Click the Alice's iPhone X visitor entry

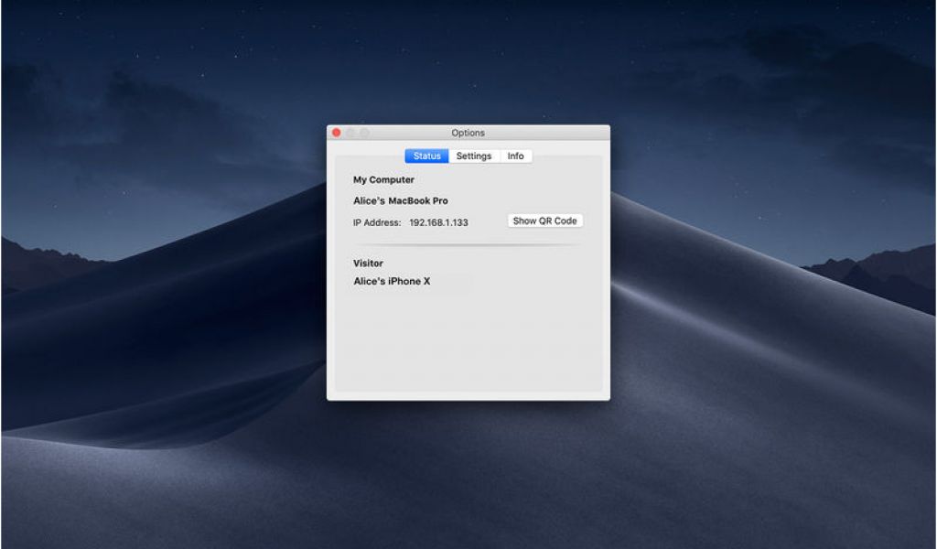click(392, 282)
